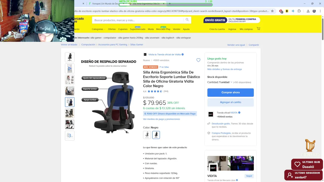Open Cupones in the navigation bar
The height and width of the screenshot is (182, 324).
(123, 29)
